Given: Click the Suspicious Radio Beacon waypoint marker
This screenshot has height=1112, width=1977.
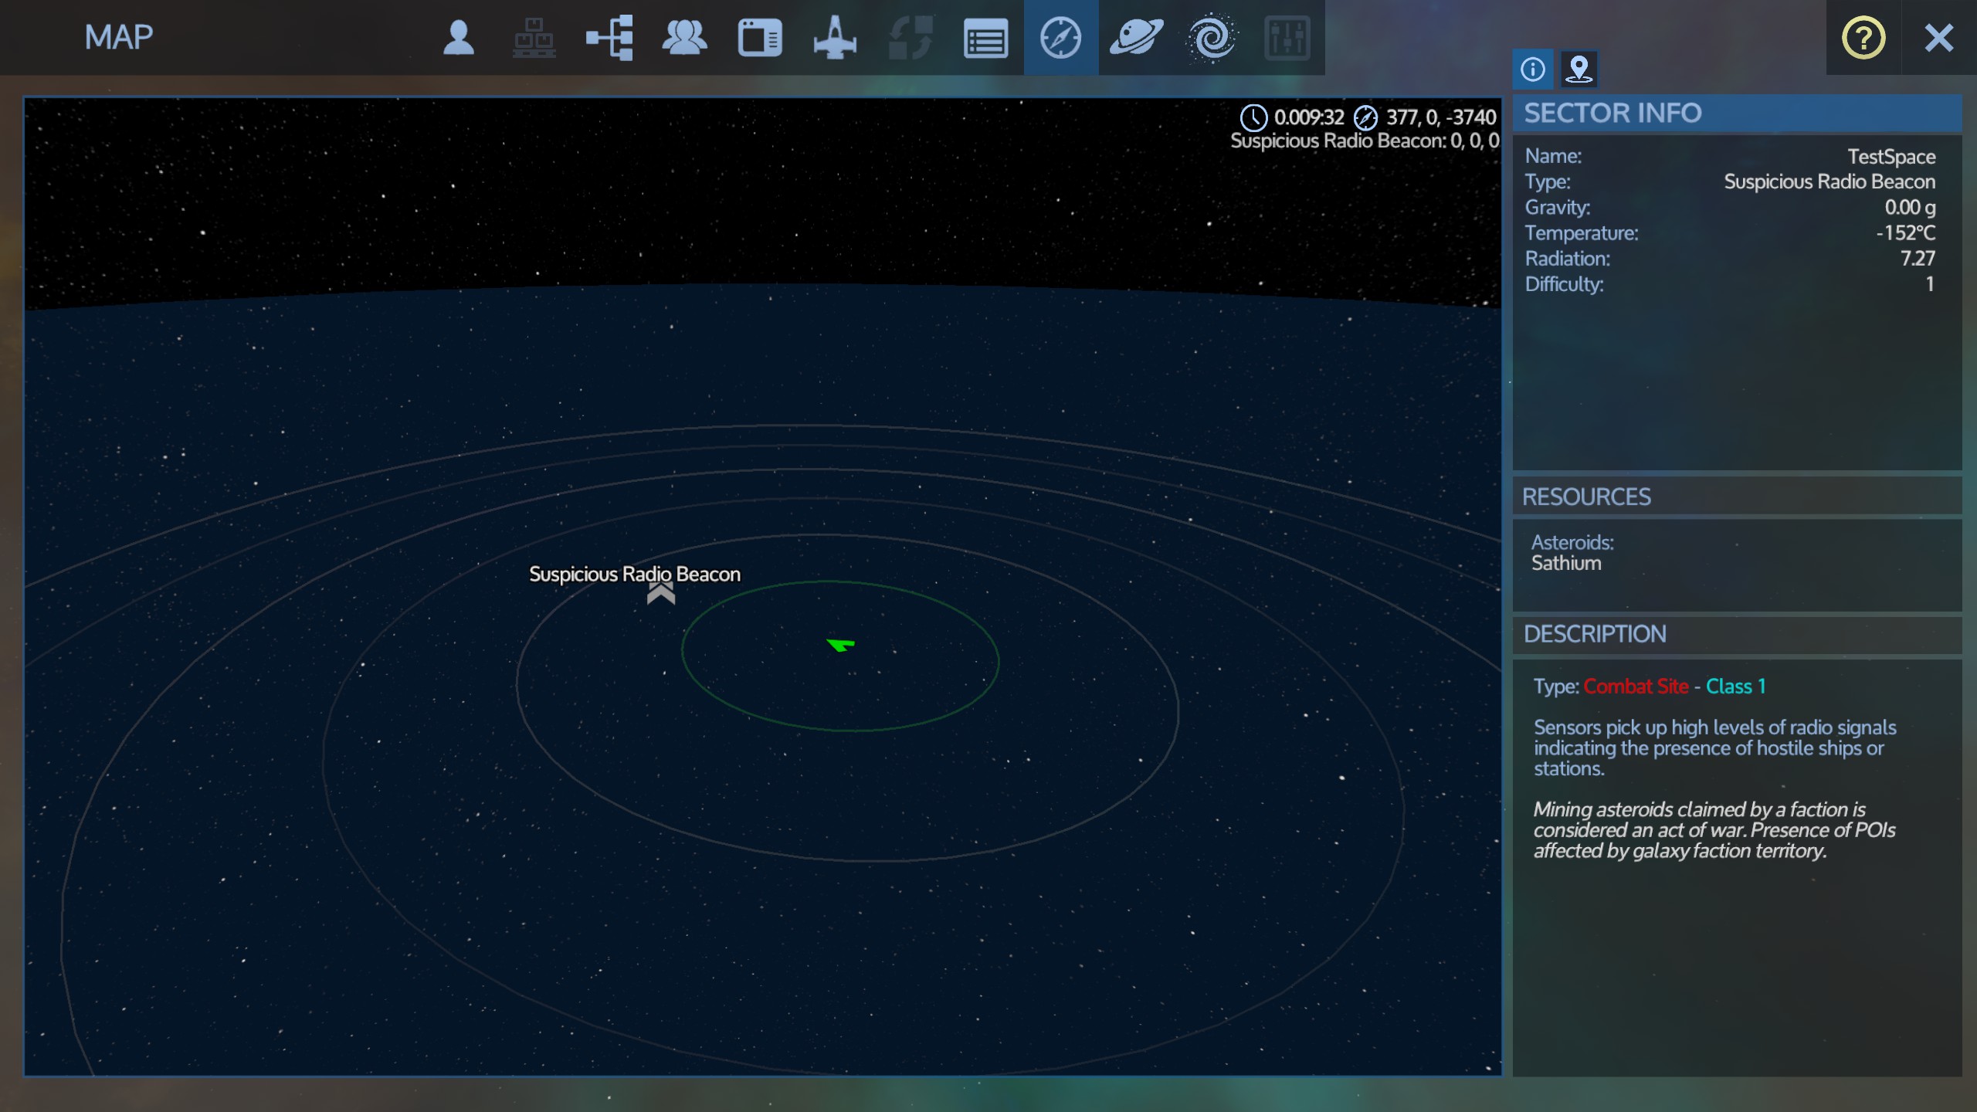Looking at the screenshot, I should [661, 593].
